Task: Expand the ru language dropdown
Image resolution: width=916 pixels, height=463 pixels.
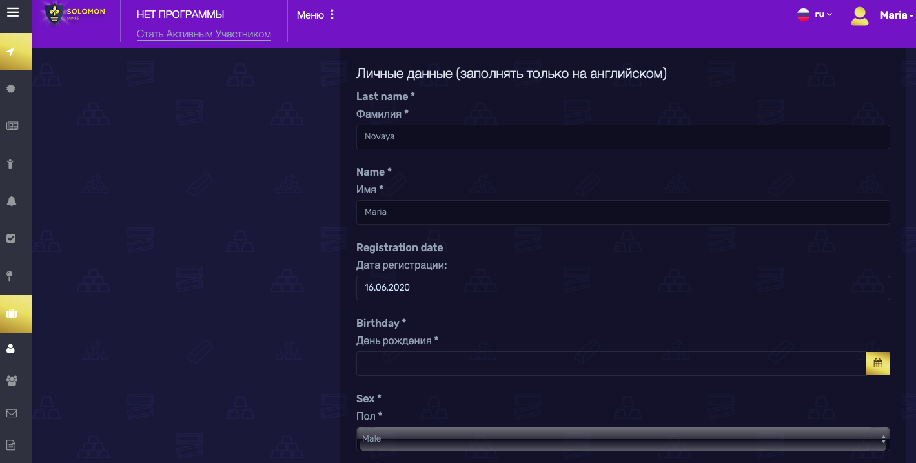Action: [815, 14]
